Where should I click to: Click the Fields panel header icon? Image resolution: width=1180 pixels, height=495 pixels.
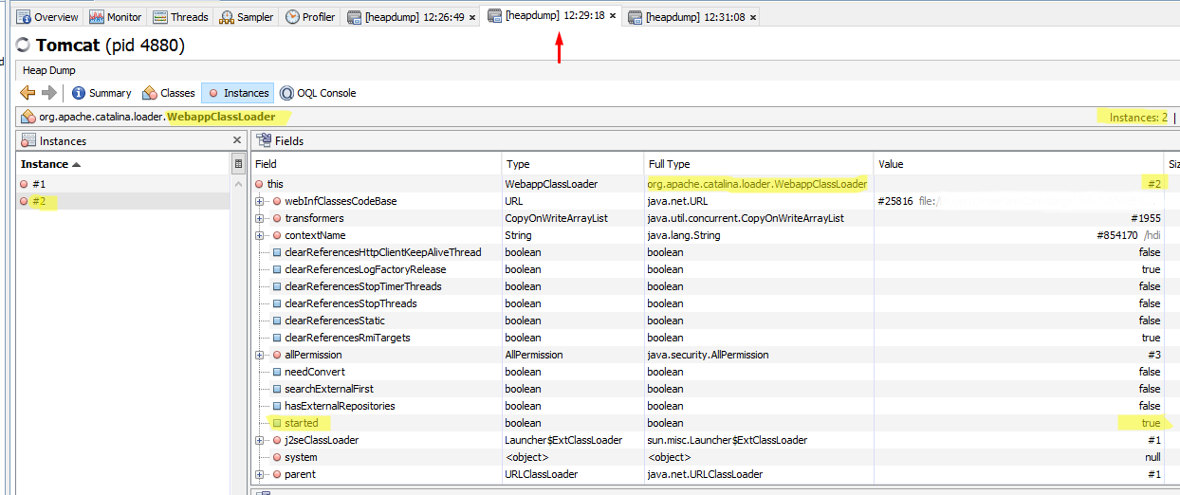[x=264, y=140]
